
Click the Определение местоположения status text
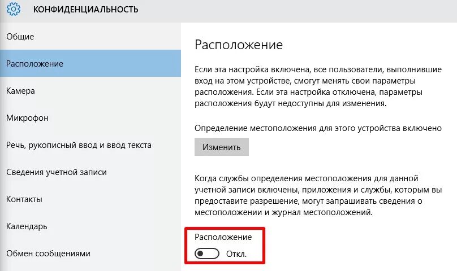(x=318, y=128)
